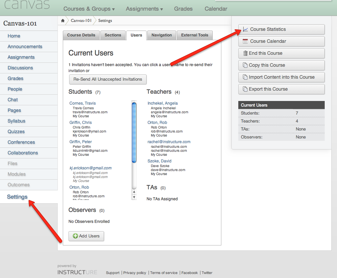Click the scroll down arrow in students list

(x=134, y=197)
